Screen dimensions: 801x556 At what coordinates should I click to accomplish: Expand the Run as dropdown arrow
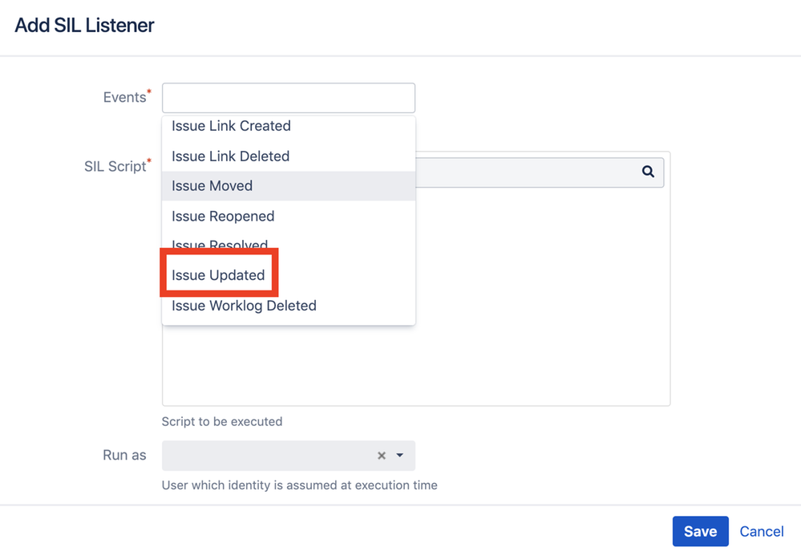399,456
